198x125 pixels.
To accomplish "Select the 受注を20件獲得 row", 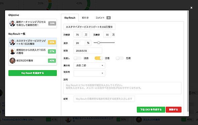I will [x=33, y=61].
